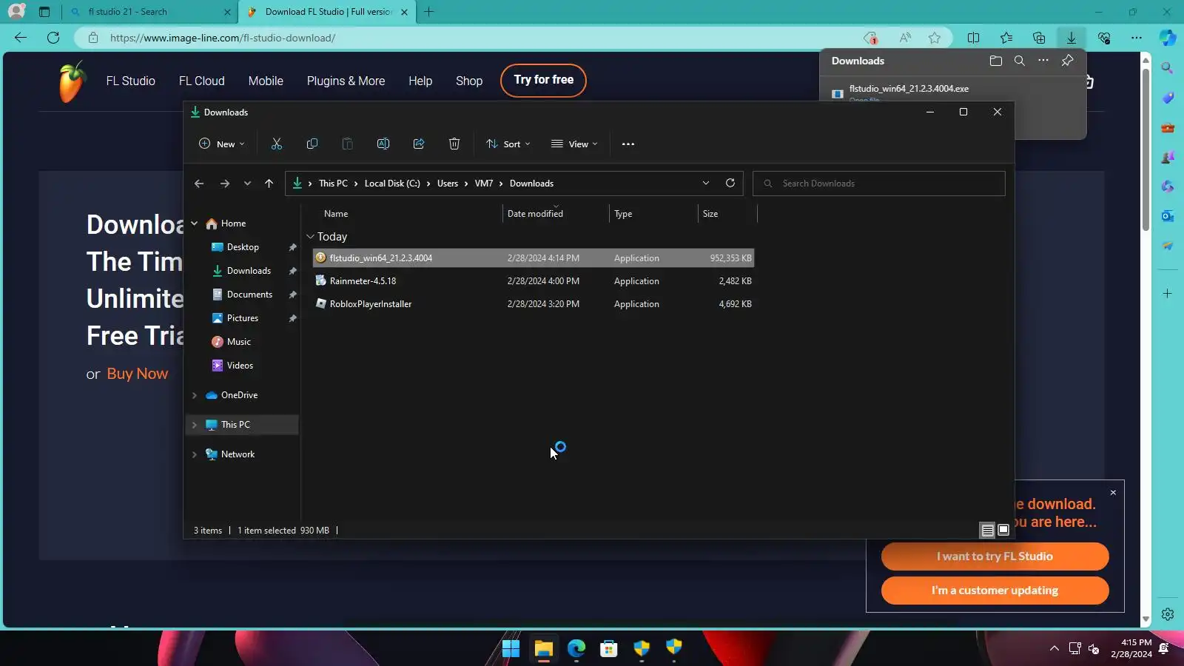The height and width of the screenshot is (666, 1184).
Task: Switch to details view layout in status bar
Action: pos(987,531)
